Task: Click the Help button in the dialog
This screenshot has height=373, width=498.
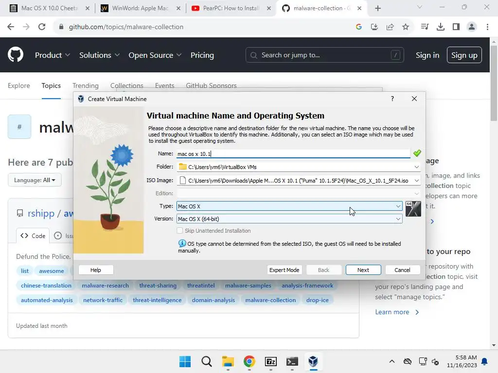Action: 96,270
